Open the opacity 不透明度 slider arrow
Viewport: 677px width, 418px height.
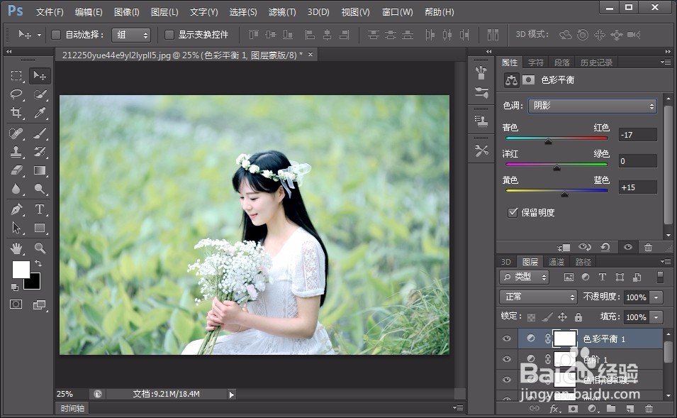(656, 297)
